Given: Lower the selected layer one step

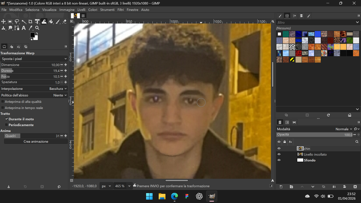Looking at the screenshot, I should pos(313,187).
